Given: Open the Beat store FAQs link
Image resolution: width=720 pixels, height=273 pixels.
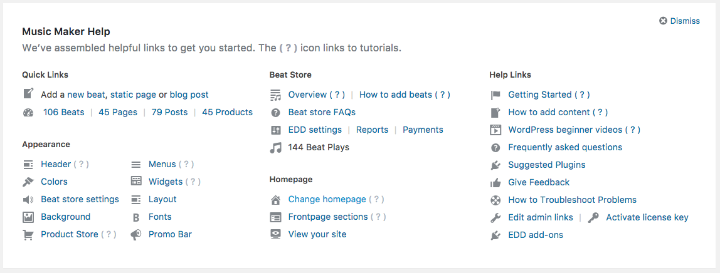Looking at the screenshot, I should pyautogui.click(x=322, y=112).
